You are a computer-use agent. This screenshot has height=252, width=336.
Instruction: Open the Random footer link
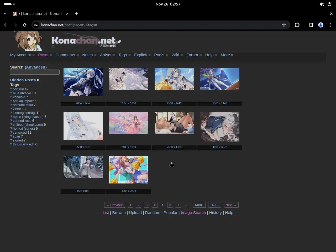(x=153, y=213)
